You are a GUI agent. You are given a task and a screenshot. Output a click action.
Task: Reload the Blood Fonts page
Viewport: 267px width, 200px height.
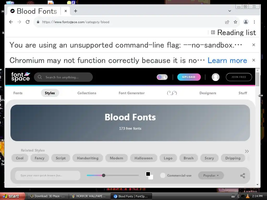[28, 22]
